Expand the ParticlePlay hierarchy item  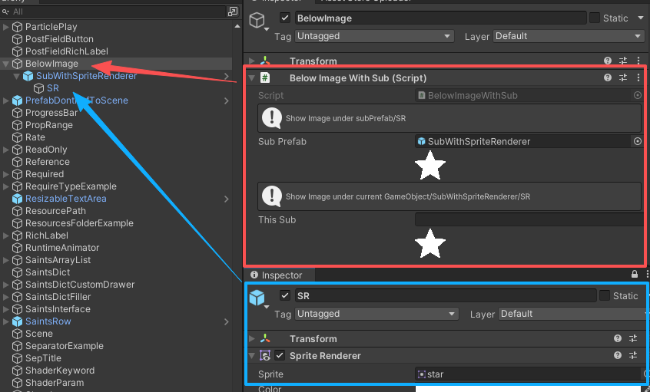6,28
